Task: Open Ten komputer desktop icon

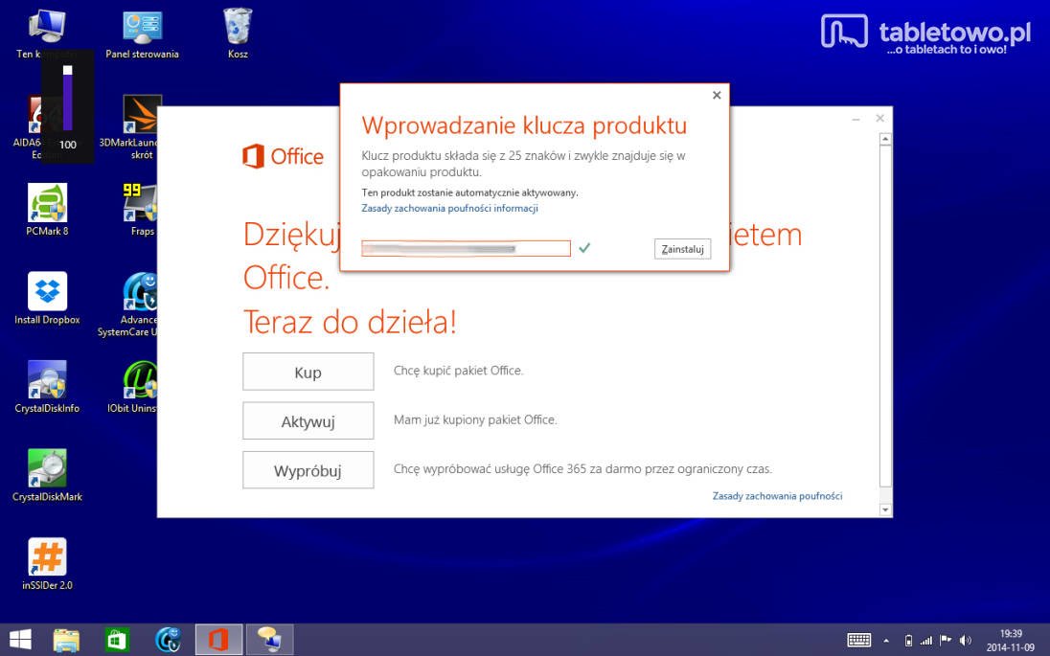Action: tap(47, 34)
